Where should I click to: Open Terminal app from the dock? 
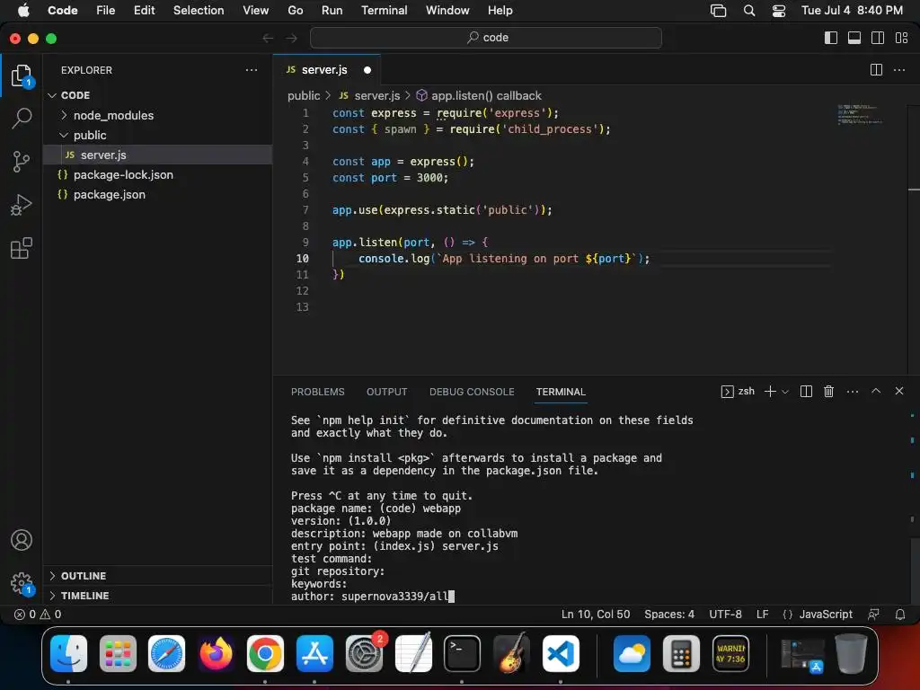462,653
